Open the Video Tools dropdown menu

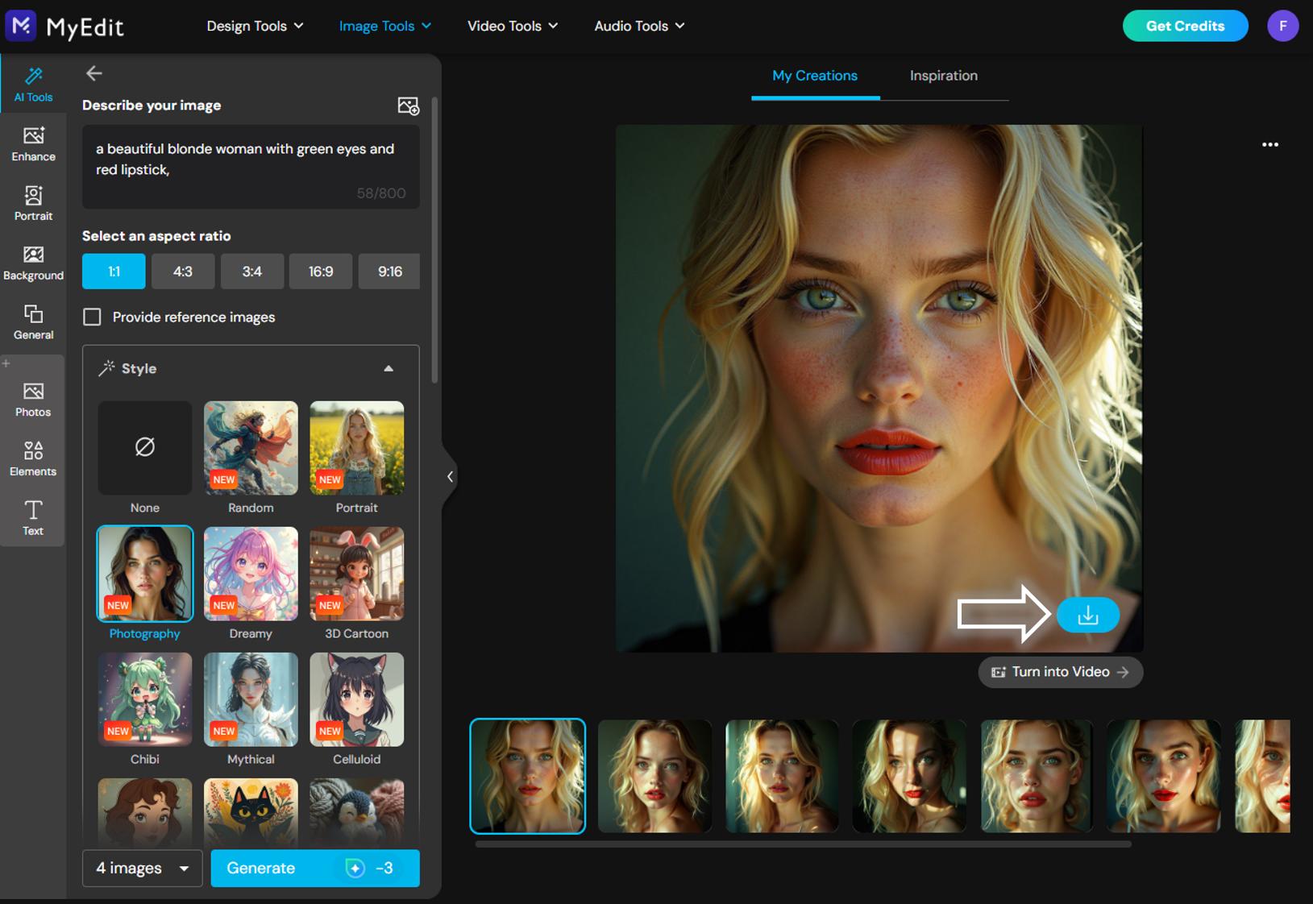tap(513, 26)
